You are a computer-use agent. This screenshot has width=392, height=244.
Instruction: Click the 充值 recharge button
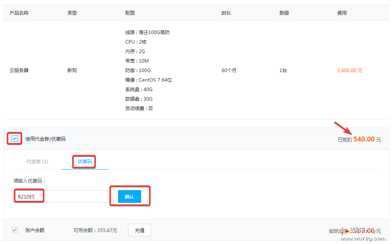[x=140, y=230]
